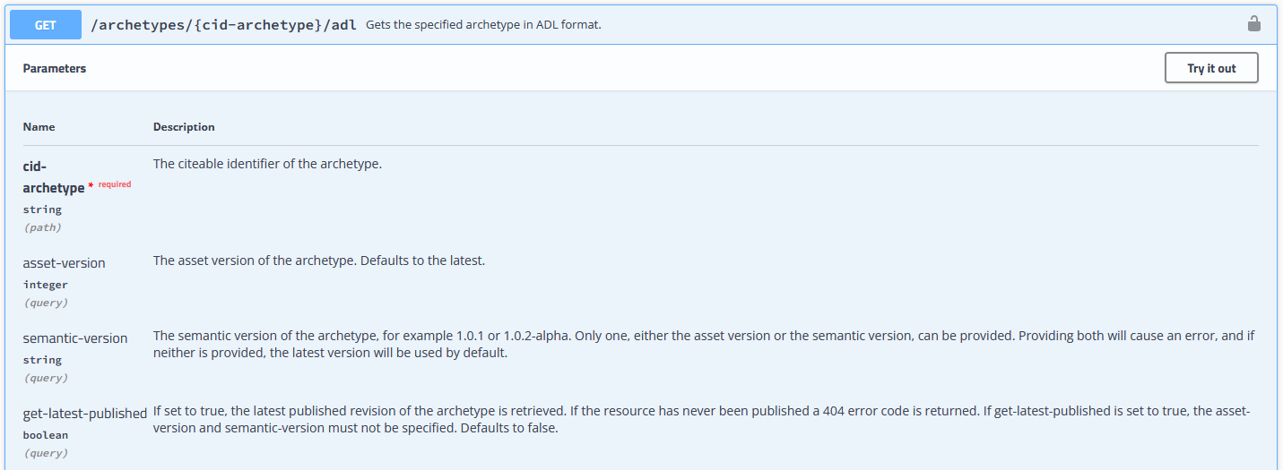This screenshot has width=1283, height=470.
Task: Click the (path) location label
Action: (x=42, y=227)
